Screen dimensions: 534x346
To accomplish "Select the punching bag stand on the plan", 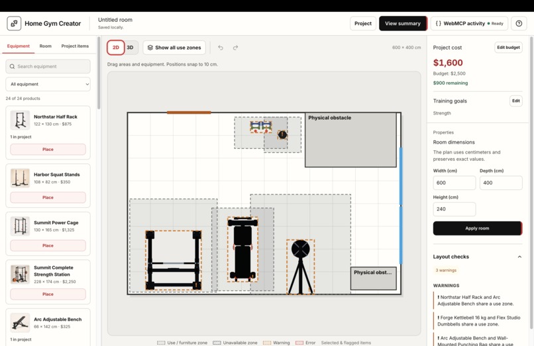I will (300, 267).
